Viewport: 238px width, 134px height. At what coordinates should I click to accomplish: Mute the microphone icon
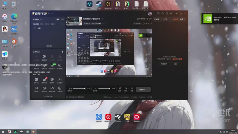(x=70, y=88)
